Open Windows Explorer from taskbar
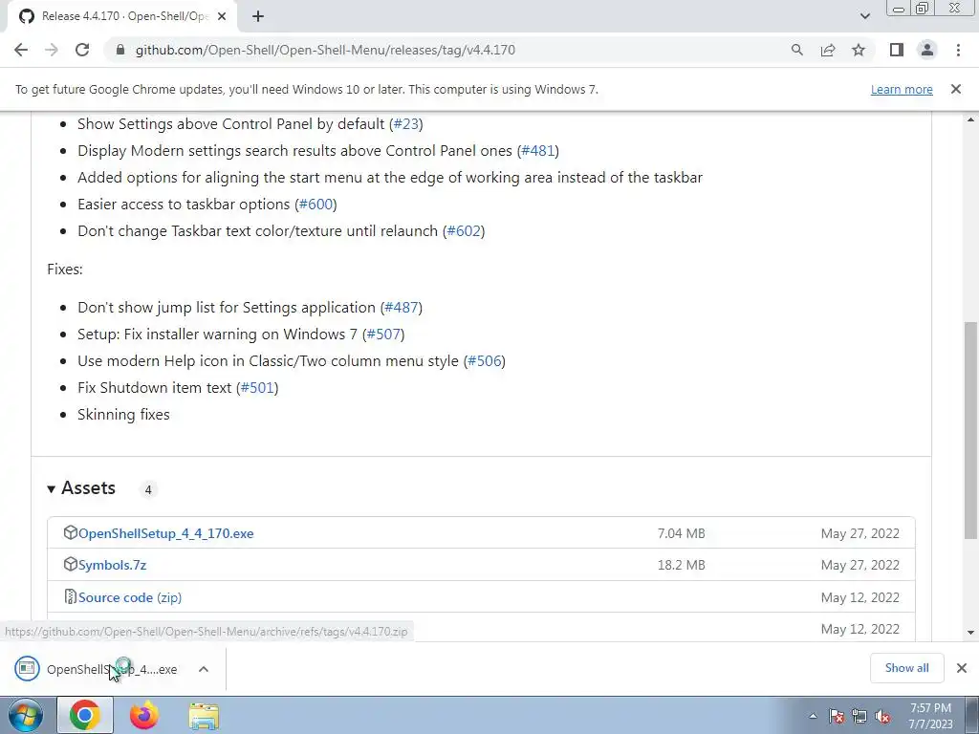This screenshot has width=979, height=734. (204, 717)
